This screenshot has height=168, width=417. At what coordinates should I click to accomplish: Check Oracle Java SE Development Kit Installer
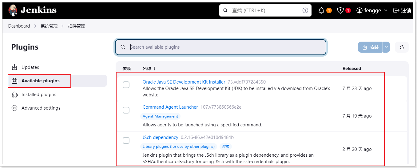coord(126,85)
